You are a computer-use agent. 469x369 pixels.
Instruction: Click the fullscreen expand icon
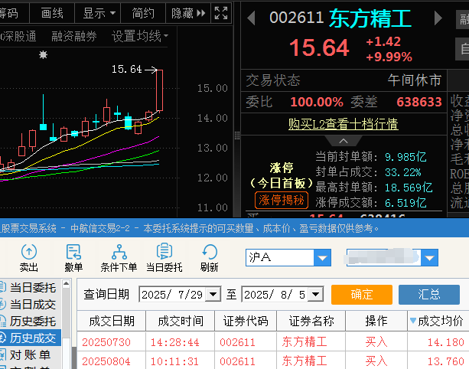point(221,13)
